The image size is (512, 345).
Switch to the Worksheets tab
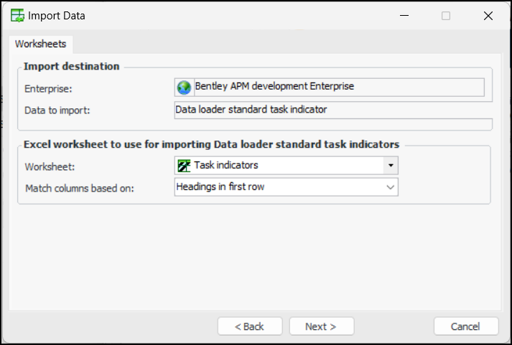click(x=40, y=44)
